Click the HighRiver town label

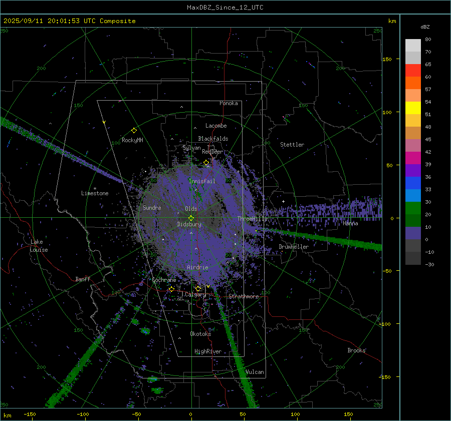point(208,351)
